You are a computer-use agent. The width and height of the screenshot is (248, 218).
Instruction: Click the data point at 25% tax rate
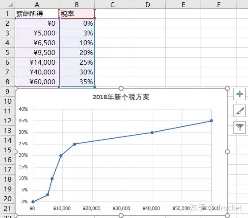(x=75, y=144)
